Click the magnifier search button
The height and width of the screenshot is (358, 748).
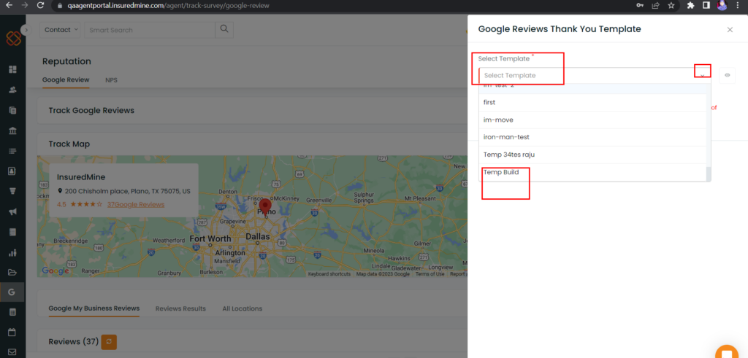(x=224, y=29)
